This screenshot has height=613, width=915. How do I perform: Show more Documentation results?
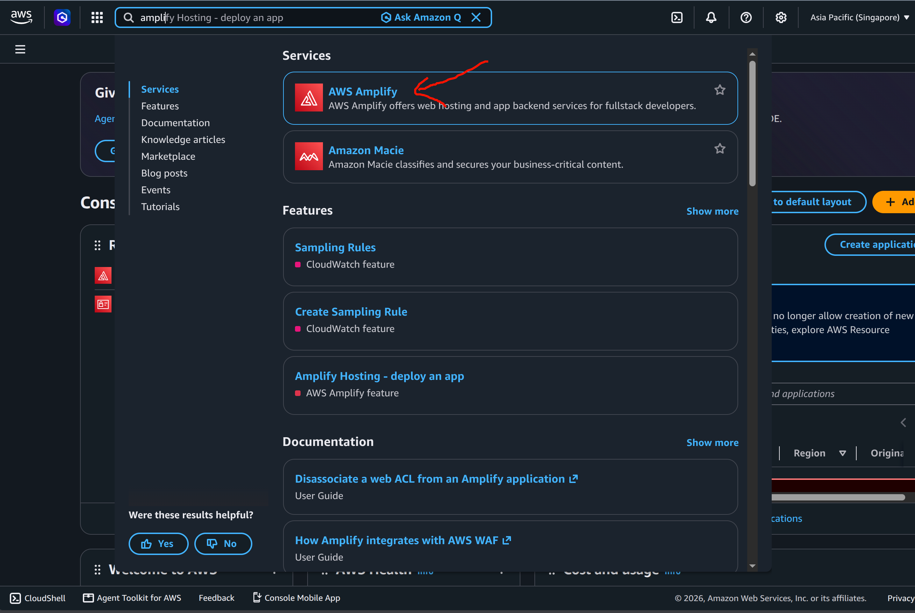coord(712,442)
